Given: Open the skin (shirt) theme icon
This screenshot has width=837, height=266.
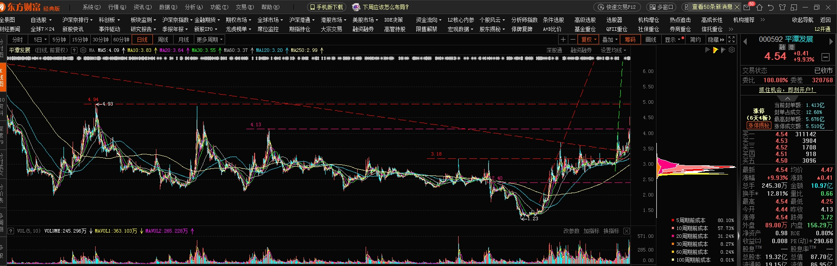Looking at the screenshot, I should [x=782, y=7].
